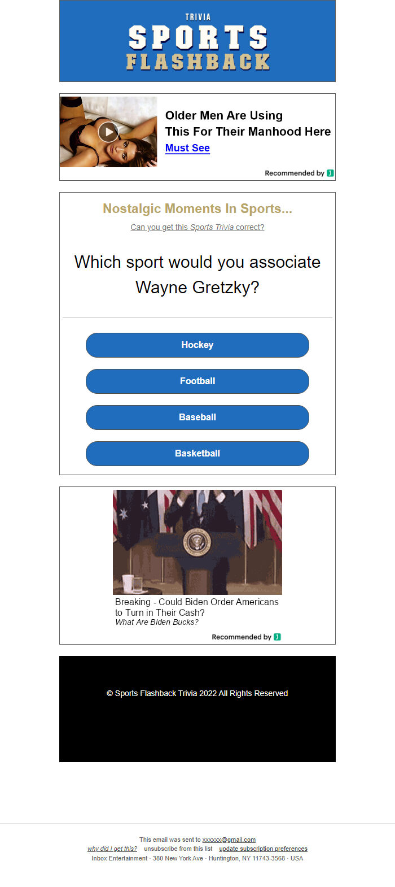Select the "Basketball" answer
395x887 pixels.
click(197, 453)
